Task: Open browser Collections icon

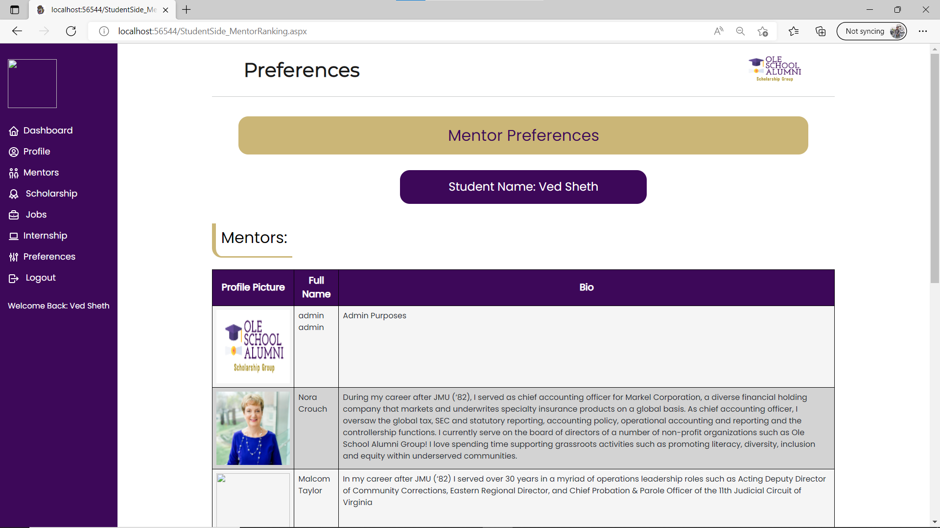Action: click(x=821, y=31)
